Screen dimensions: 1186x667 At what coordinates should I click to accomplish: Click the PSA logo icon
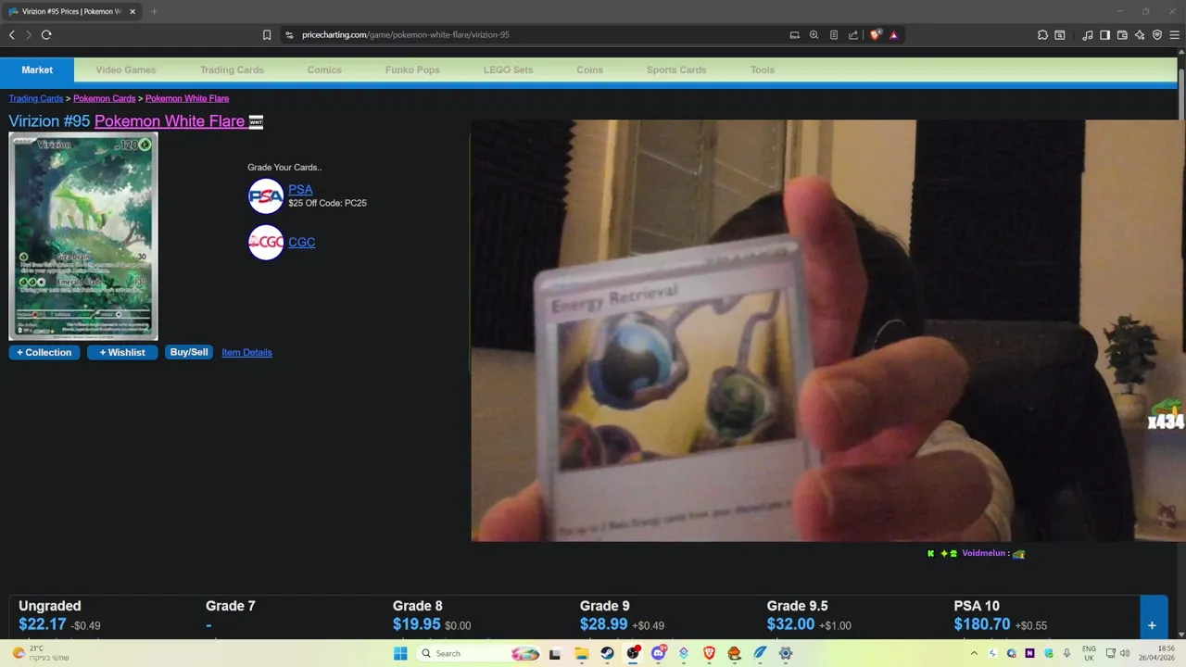coord(266,196)
